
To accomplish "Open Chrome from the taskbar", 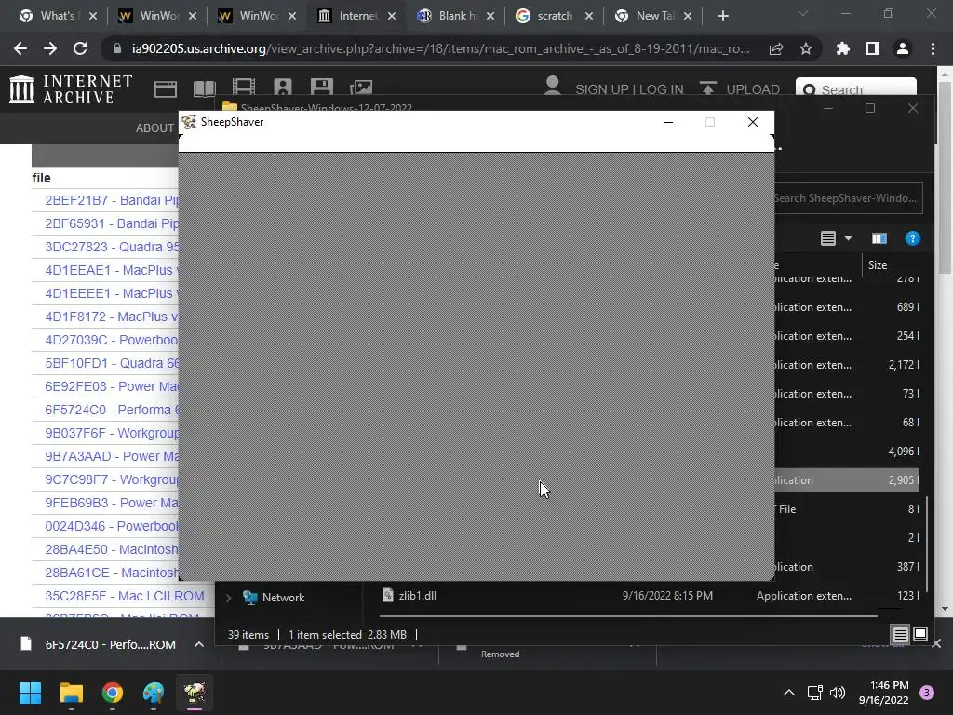I will pyautogui.click(x=113, y=693).
